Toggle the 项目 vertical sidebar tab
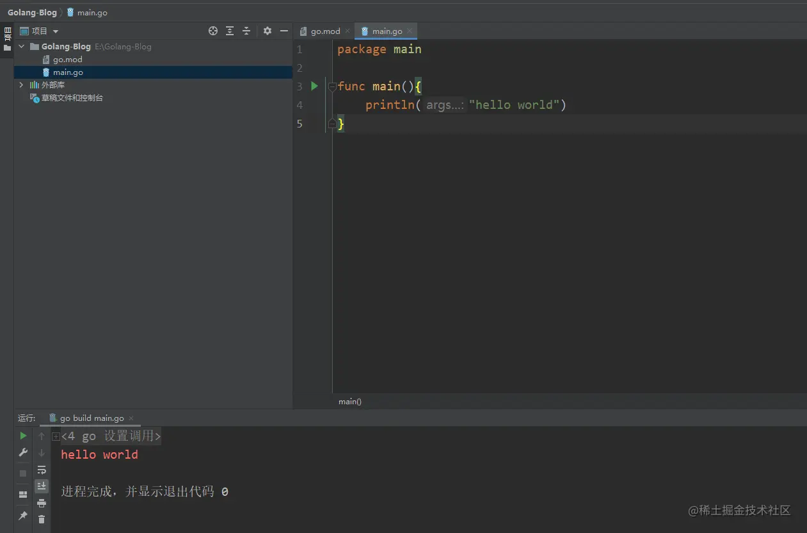Viewport: 807px width, 533px height. tap(7, 38)
